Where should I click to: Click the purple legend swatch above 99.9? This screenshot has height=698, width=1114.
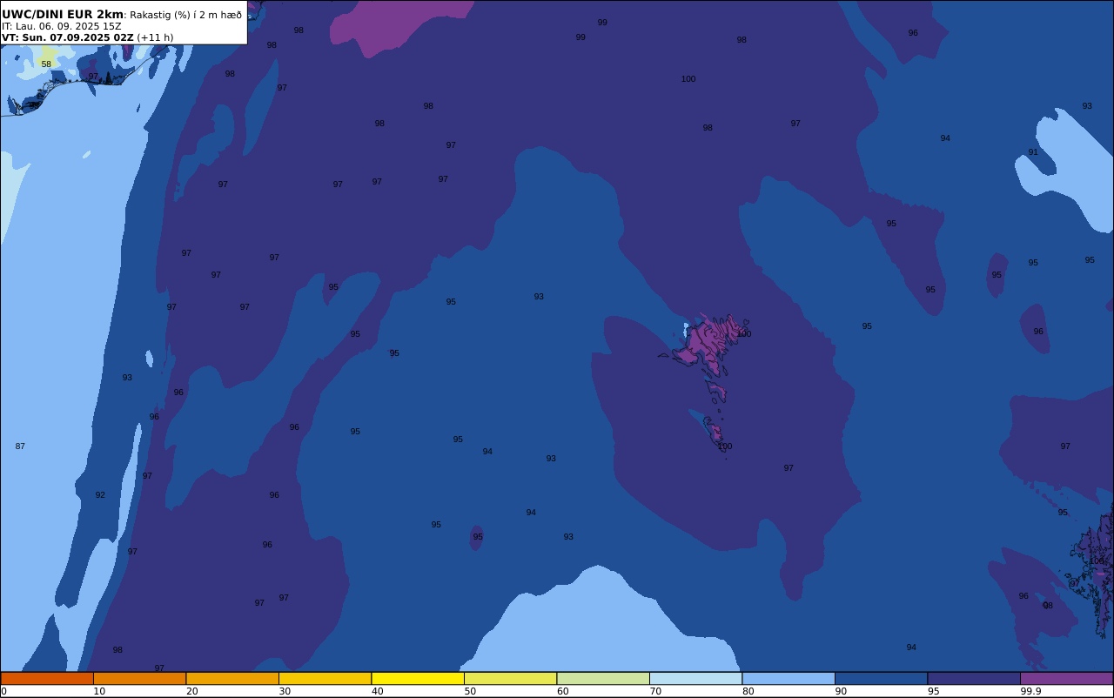tap(1066, 678)
